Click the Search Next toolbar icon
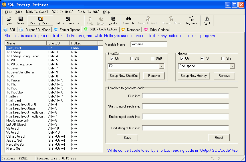Image resolution: width=246 pixels, height=162 pixels. pos(148,20)
